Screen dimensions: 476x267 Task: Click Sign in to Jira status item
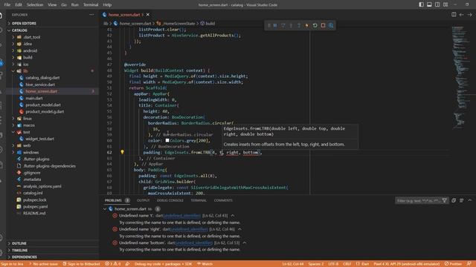click(x=12, y=264)
